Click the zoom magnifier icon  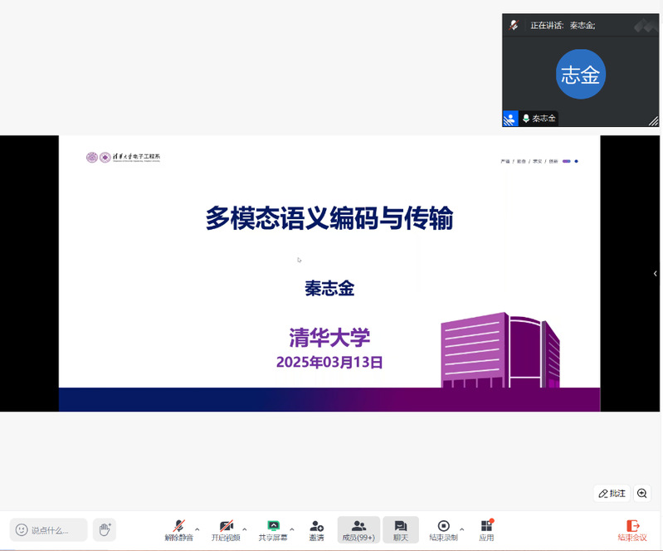(x=642, y=493)
